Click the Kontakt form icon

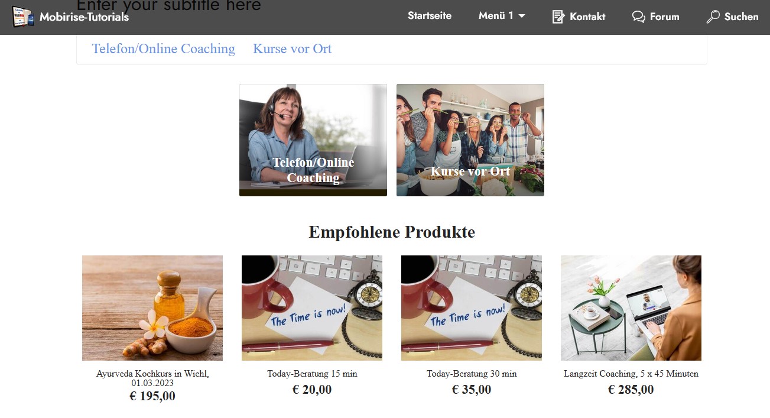(x=558, y=17)
